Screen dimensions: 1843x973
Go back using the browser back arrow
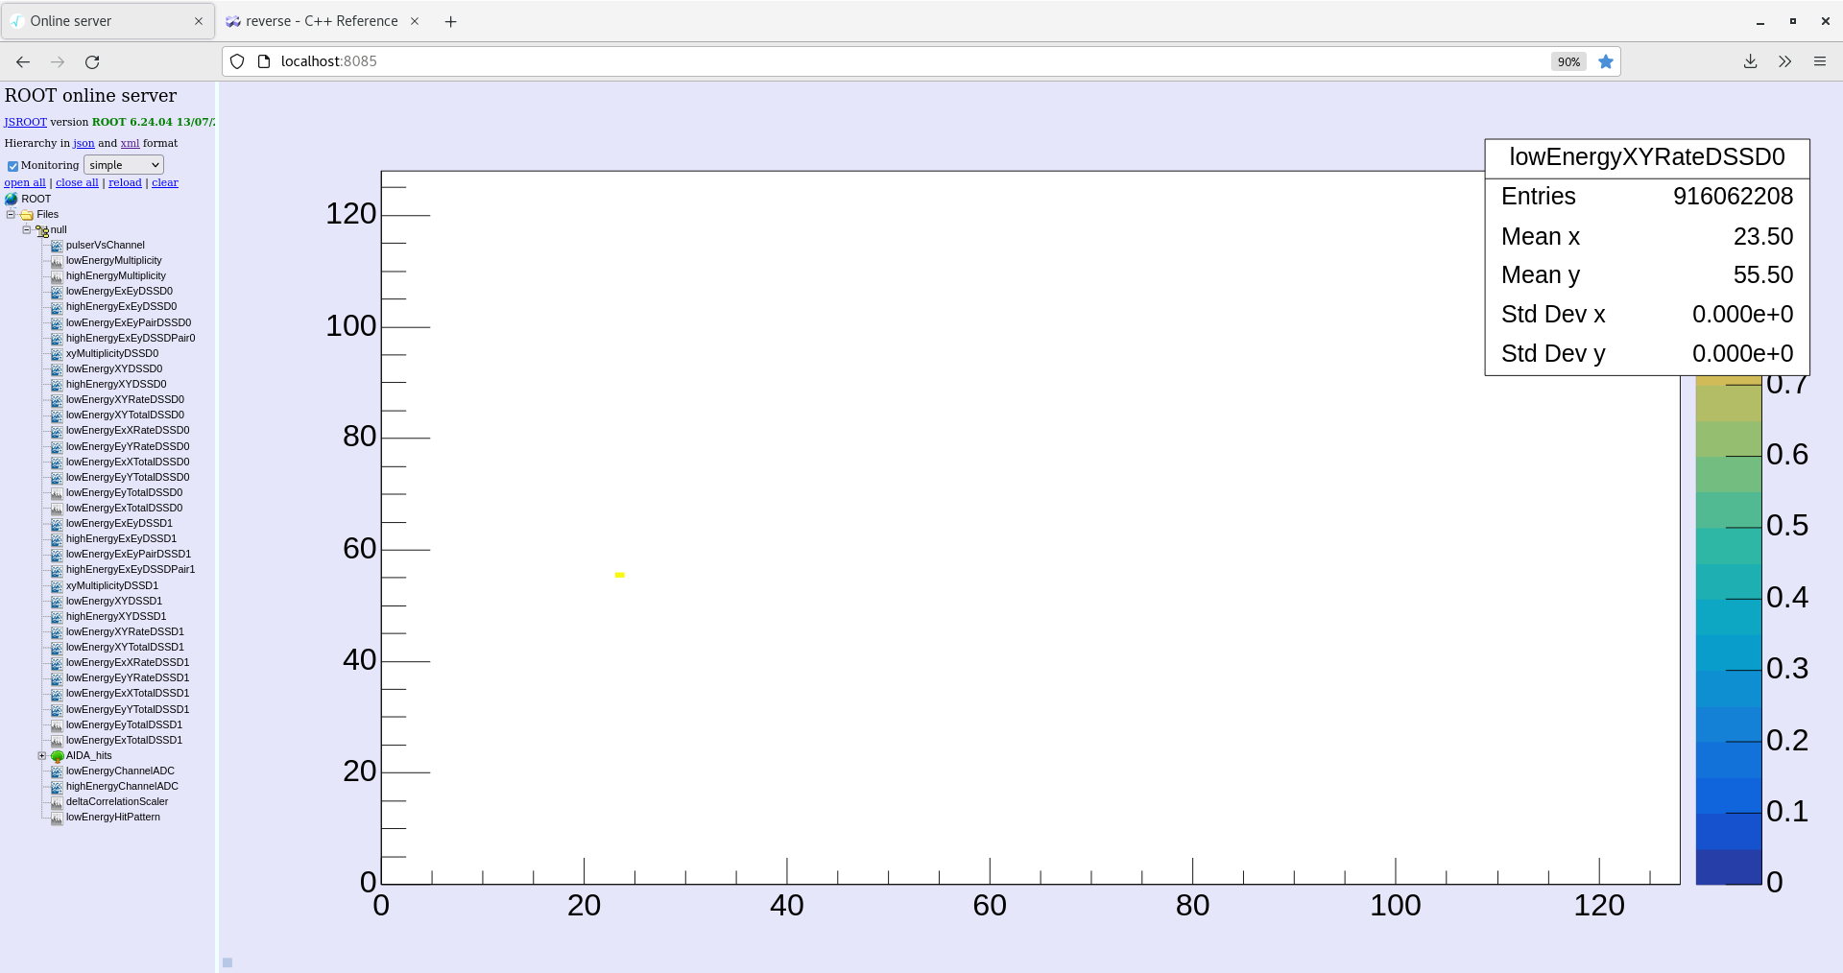[x=23, y=61]
